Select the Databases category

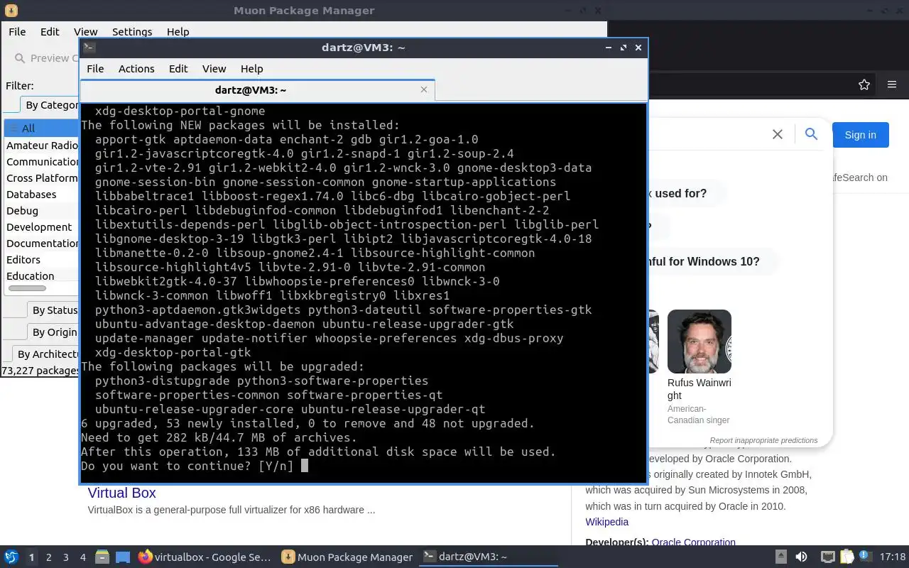coord(42,194)
